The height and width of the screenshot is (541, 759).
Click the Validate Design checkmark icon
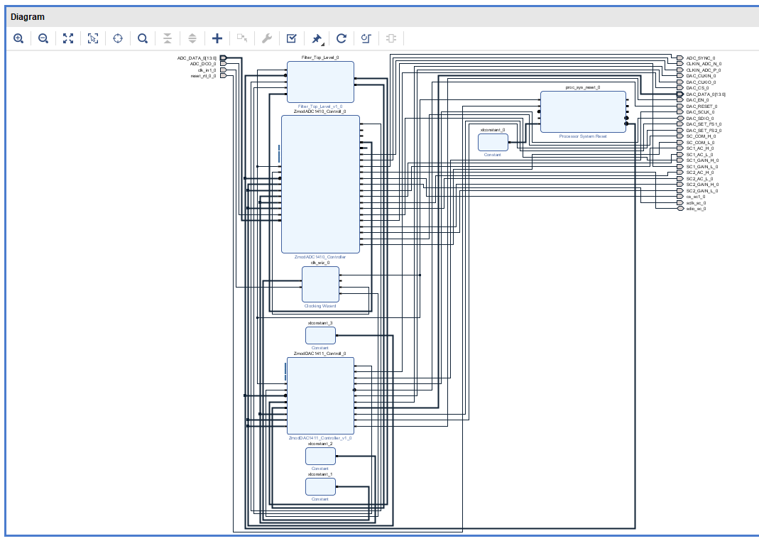pyautogui.click(x=291, y=38)
